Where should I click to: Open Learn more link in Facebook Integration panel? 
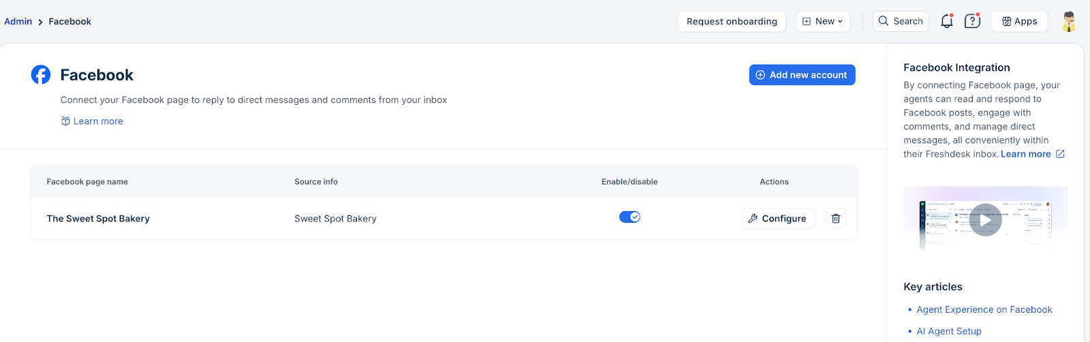coord(1026,154)
